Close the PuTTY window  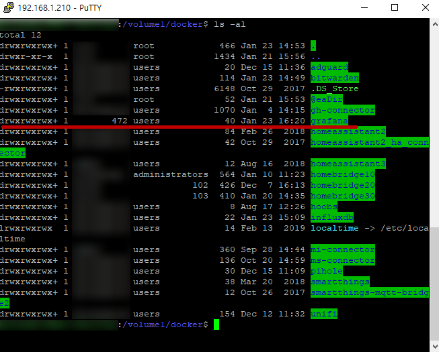coord(426,7)
